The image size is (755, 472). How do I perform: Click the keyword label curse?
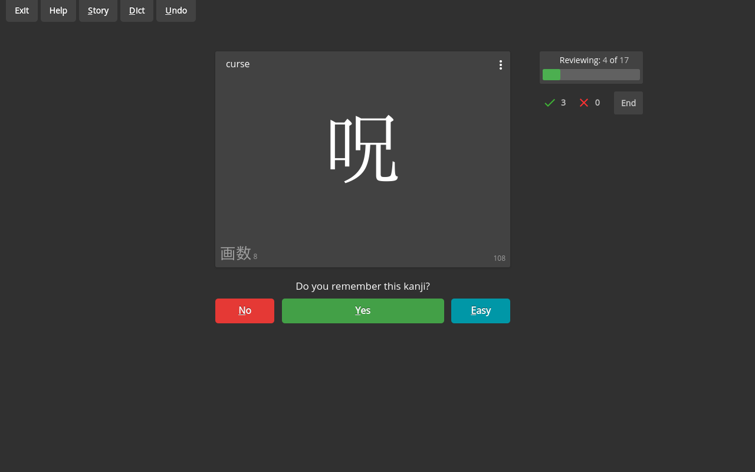238,64
